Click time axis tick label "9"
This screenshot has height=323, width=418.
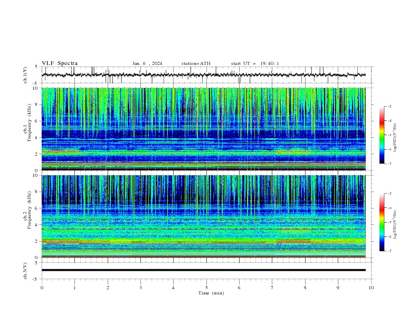(x=338, y=288)
